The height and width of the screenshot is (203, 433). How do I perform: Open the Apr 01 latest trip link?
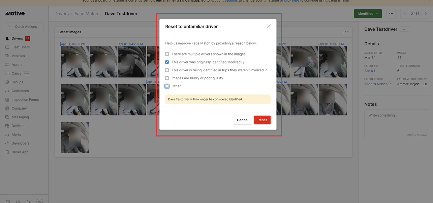pyautogui.click(x=370, y=71)
